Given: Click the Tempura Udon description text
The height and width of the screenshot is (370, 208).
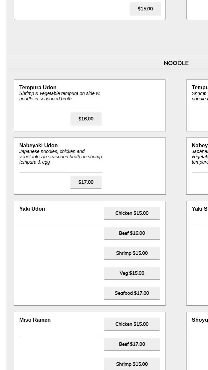Looking at the screenshot, I should (x=60, y=96).
